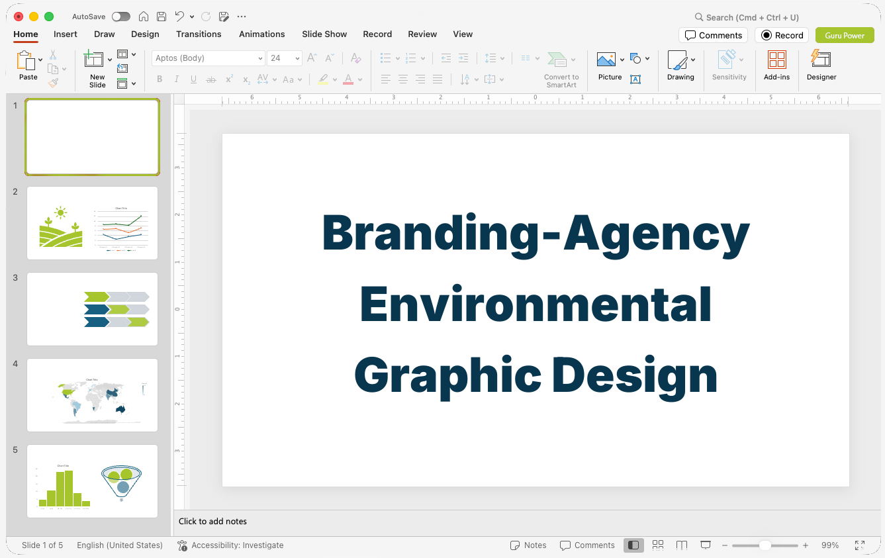
Task: Click the Increase indent icon
Action: (x=463, y=58)
